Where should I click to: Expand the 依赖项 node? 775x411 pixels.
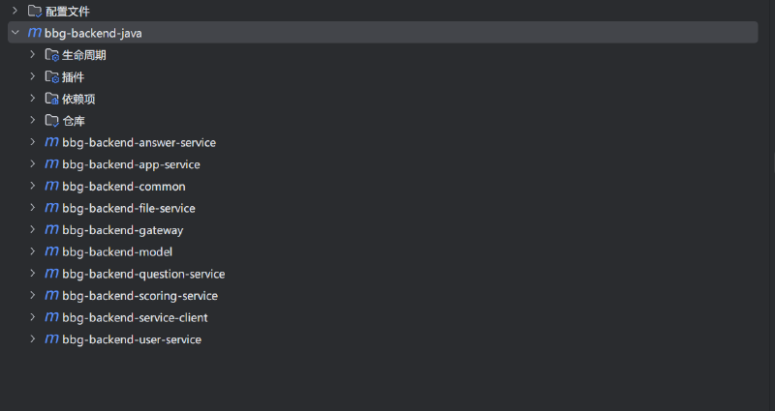[x=33, y=99]
